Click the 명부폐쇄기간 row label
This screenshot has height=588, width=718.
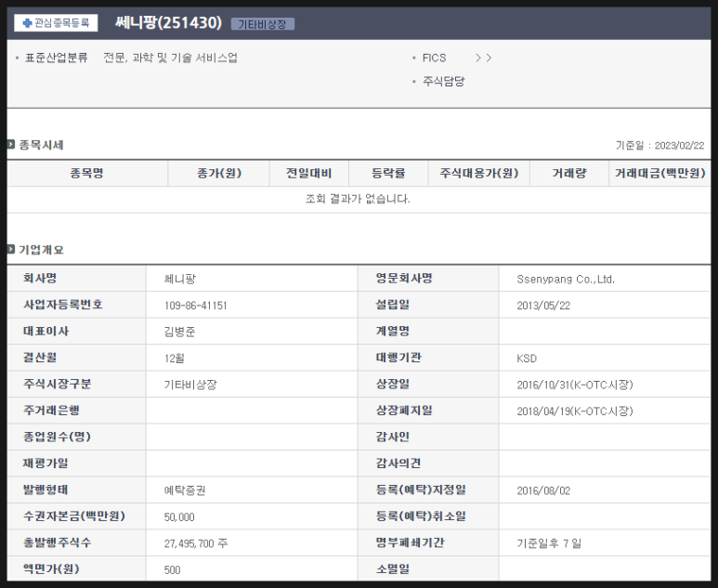pos(410,543)
